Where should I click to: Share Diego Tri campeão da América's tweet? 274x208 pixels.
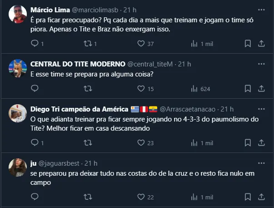261,143
